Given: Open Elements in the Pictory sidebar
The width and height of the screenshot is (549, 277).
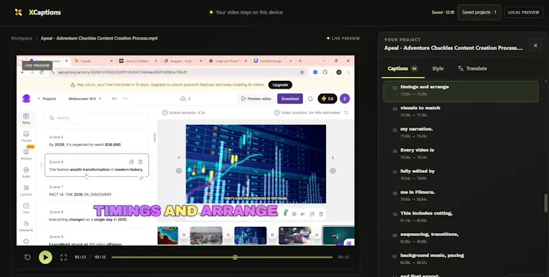Looking at the screenshot, I should click(x=26, y=226).
